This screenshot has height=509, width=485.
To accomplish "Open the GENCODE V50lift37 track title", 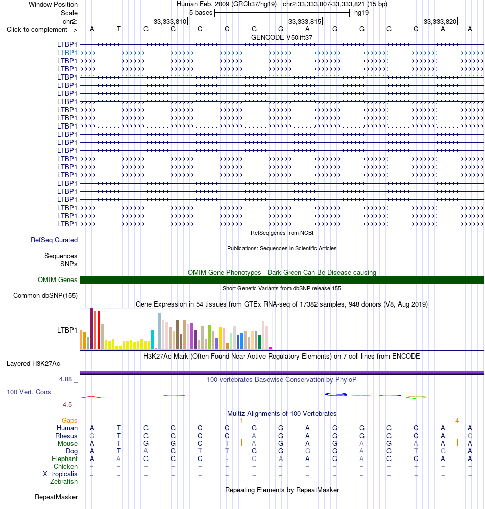I will [282, 37].
